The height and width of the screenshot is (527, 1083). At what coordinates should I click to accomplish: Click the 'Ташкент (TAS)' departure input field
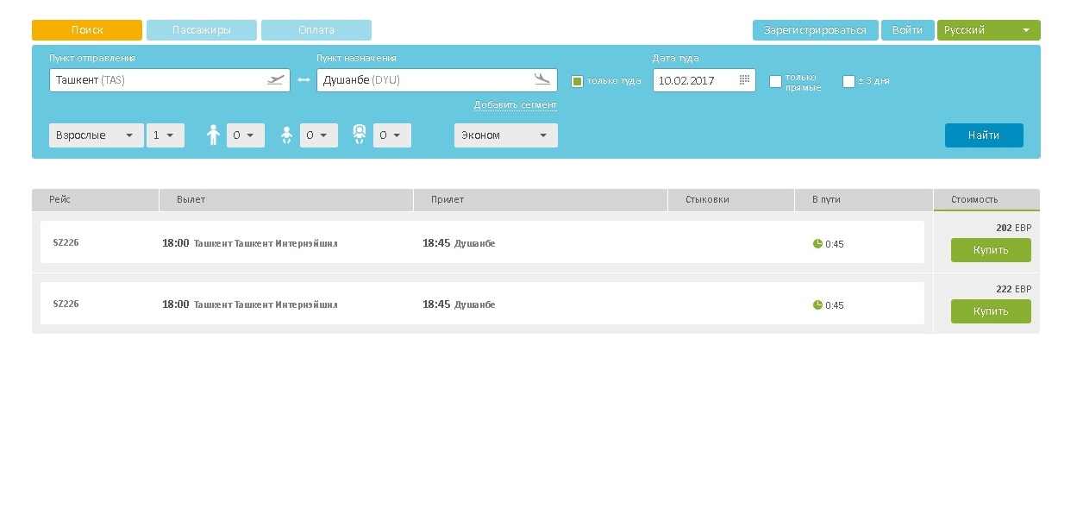pos(155,80)
